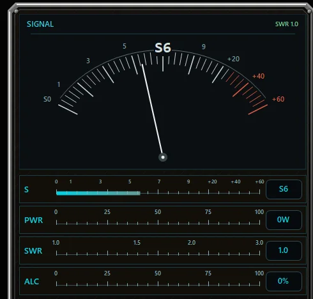Click the needle pivot of the analog meter
313x299 pixels.
click(x=163, y=157)
